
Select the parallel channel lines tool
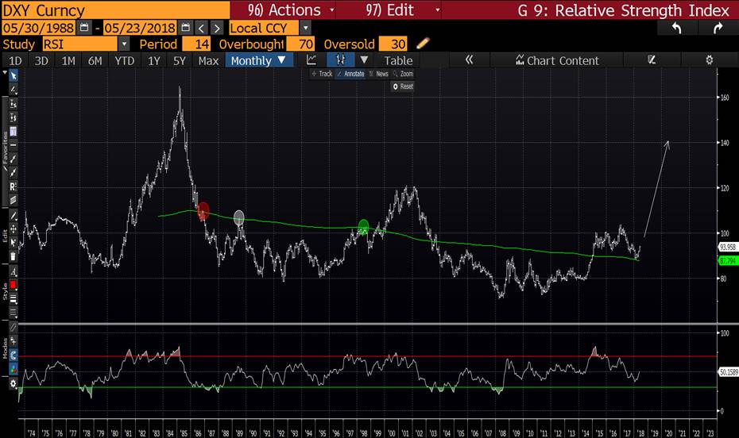coord(14,200)
